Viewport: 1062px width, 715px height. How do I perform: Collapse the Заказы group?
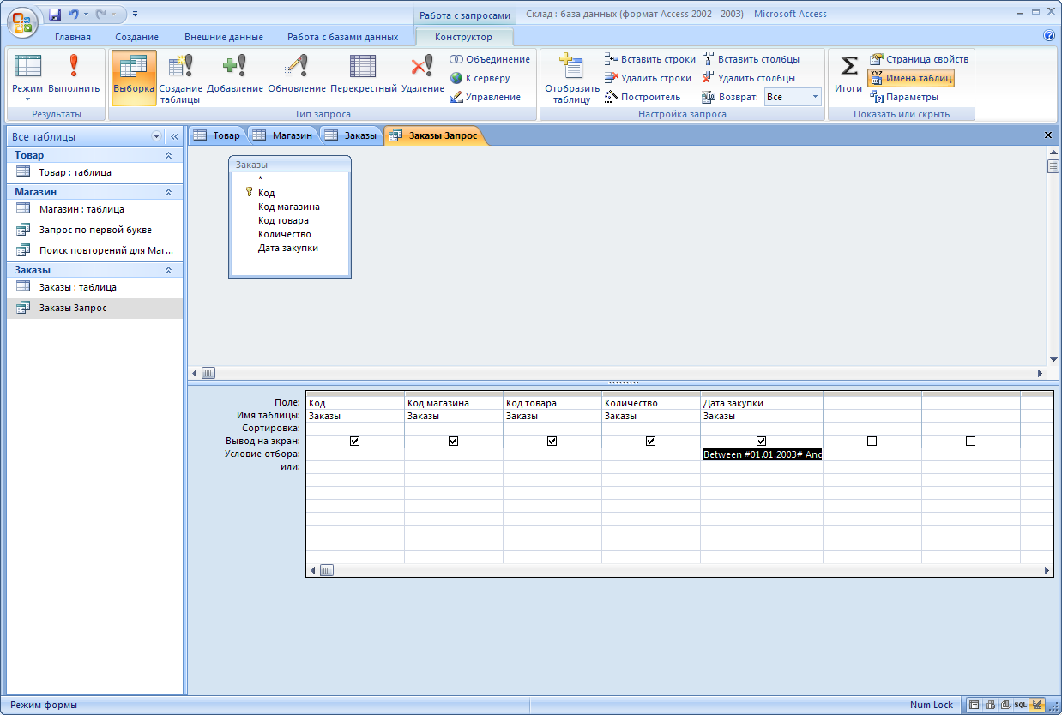pyautogui.click(x=168, y=270)
